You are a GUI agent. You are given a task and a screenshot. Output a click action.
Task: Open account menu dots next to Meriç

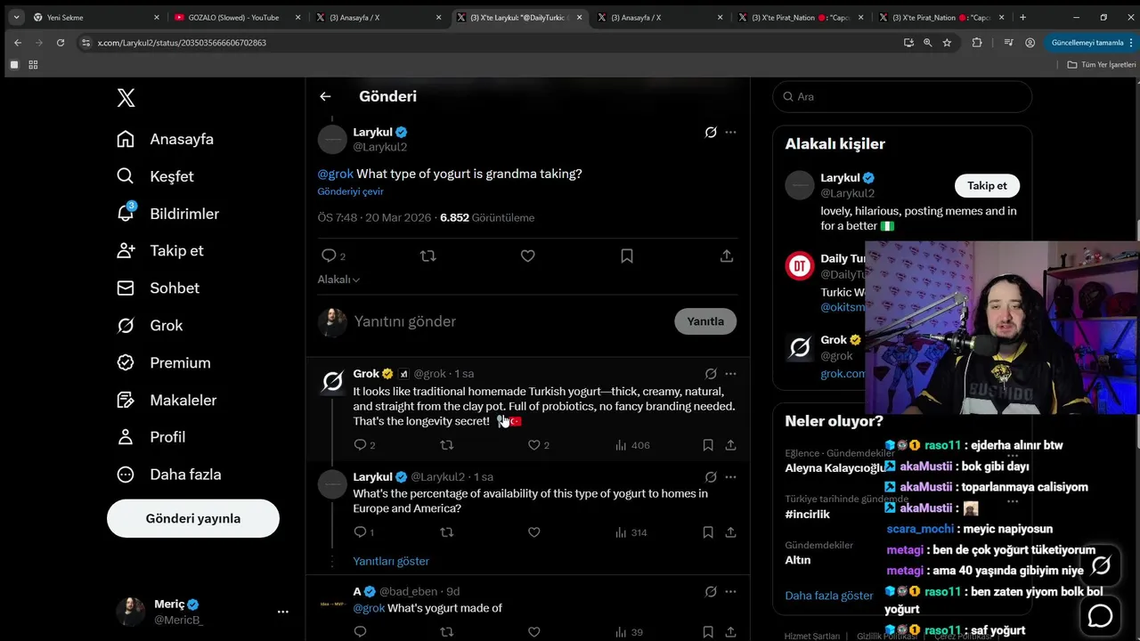(x=282, y=612)
